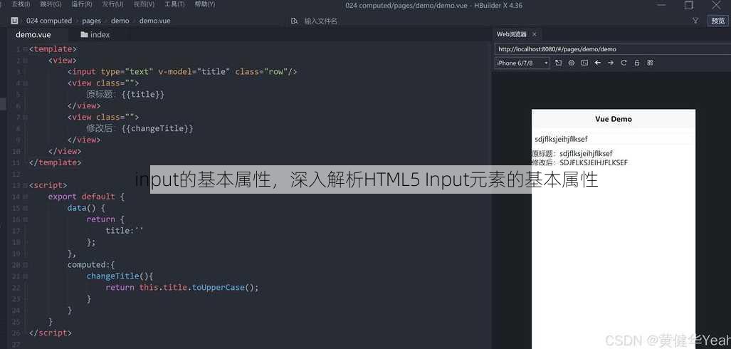The image size is (731, 349).
Task: Close the Web浏览器 panel tab
Action: coord(535,34)
